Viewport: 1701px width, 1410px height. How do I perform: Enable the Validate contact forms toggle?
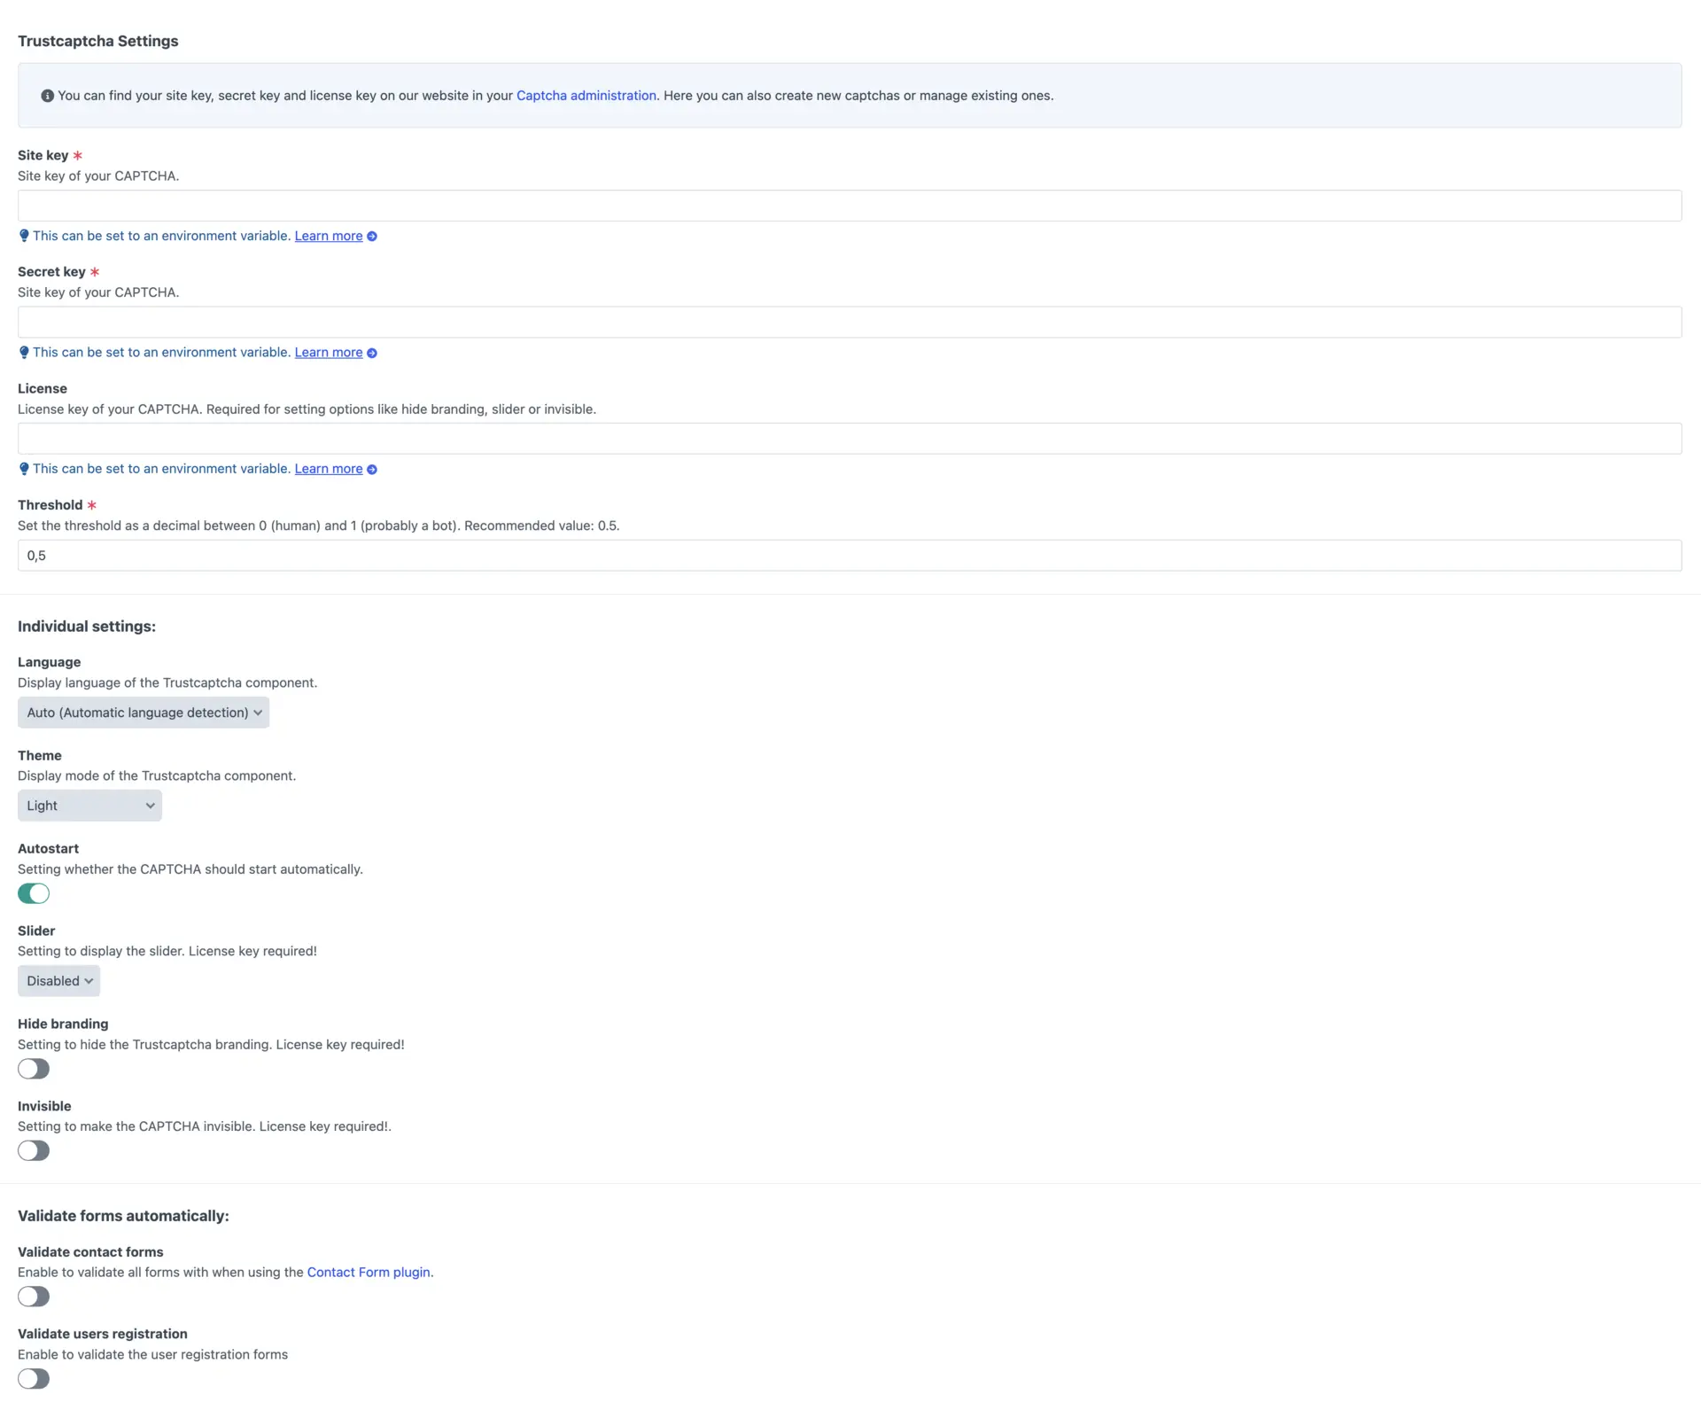click(x=34, y=1297)
